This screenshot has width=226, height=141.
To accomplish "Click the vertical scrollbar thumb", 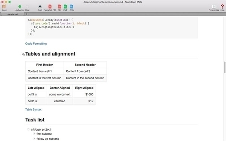I will pyautogui.click(x=224, y=67).
